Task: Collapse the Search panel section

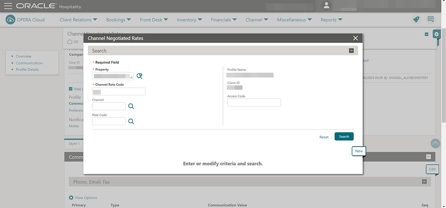Action: pos(351,51)
